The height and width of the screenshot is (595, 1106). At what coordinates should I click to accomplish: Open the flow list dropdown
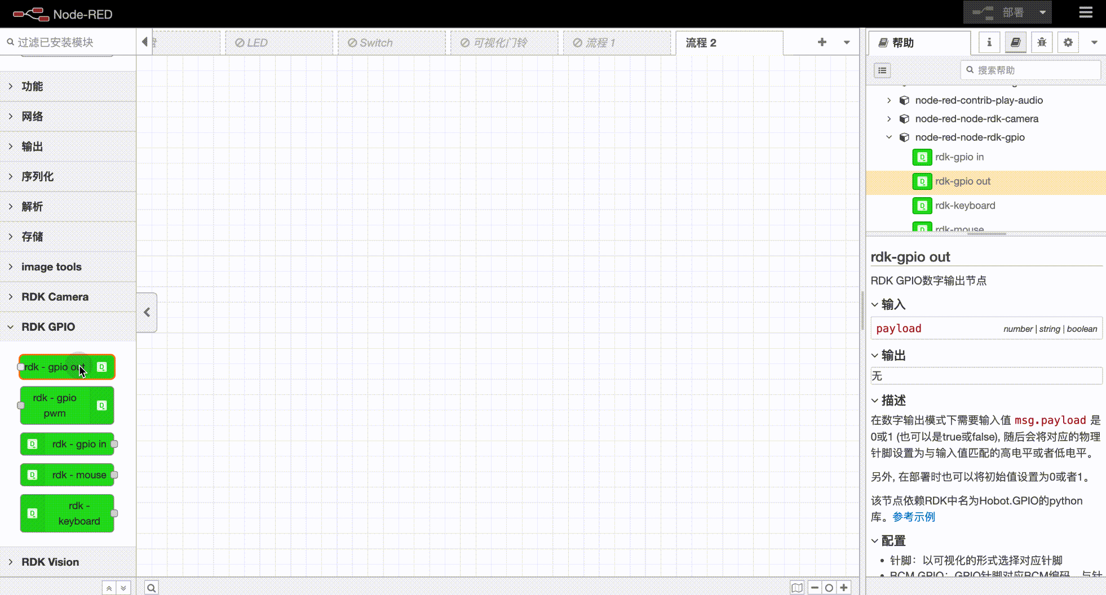click(846, 42)
